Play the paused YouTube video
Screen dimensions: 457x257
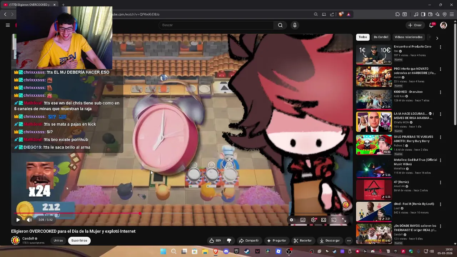18,220
